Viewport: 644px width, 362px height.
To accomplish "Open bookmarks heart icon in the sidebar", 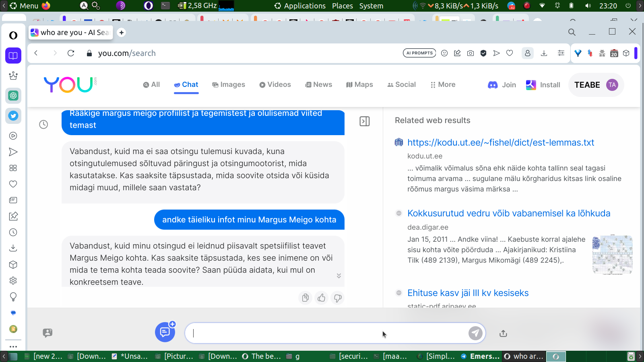I will (x=13, y=184).
